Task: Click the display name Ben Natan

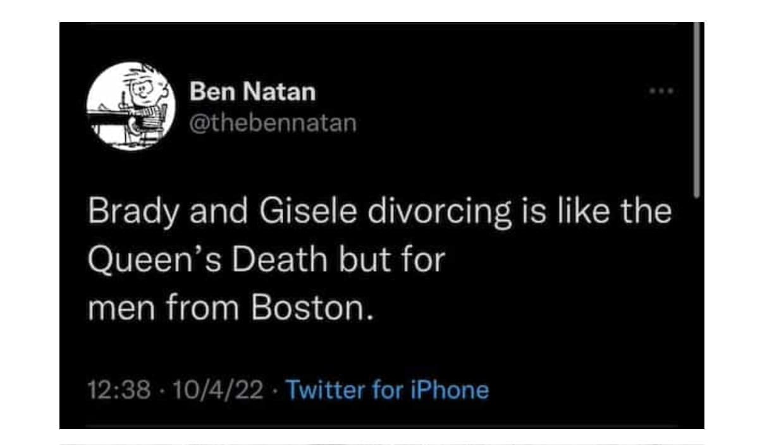Action: 252,93
